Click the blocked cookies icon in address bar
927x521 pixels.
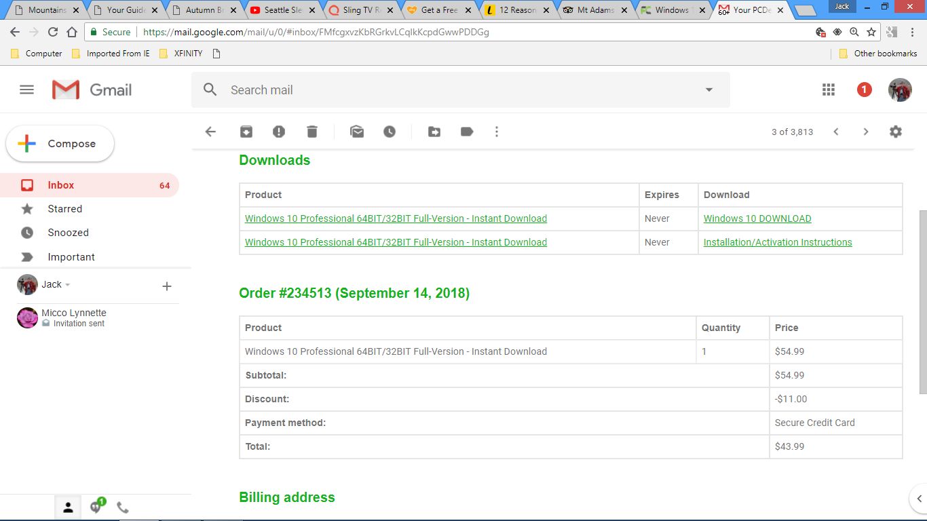(x=820, y=32)
